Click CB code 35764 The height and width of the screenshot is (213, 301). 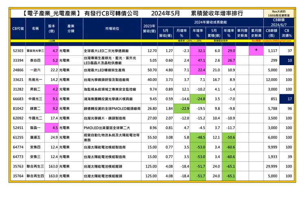pyautogui.click(x=18, y=176)
